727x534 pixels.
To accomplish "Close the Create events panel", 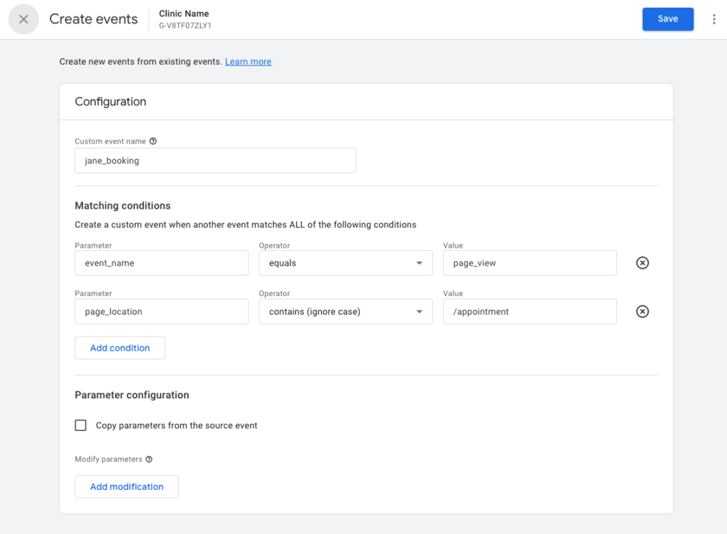I will [x=23, y=19].
